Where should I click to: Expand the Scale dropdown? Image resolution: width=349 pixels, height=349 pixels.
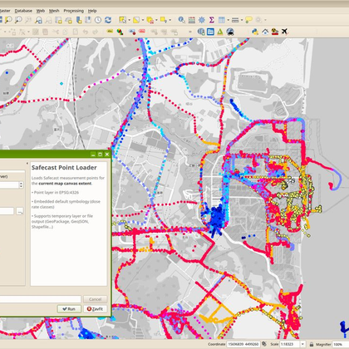[x=302, y=344]
